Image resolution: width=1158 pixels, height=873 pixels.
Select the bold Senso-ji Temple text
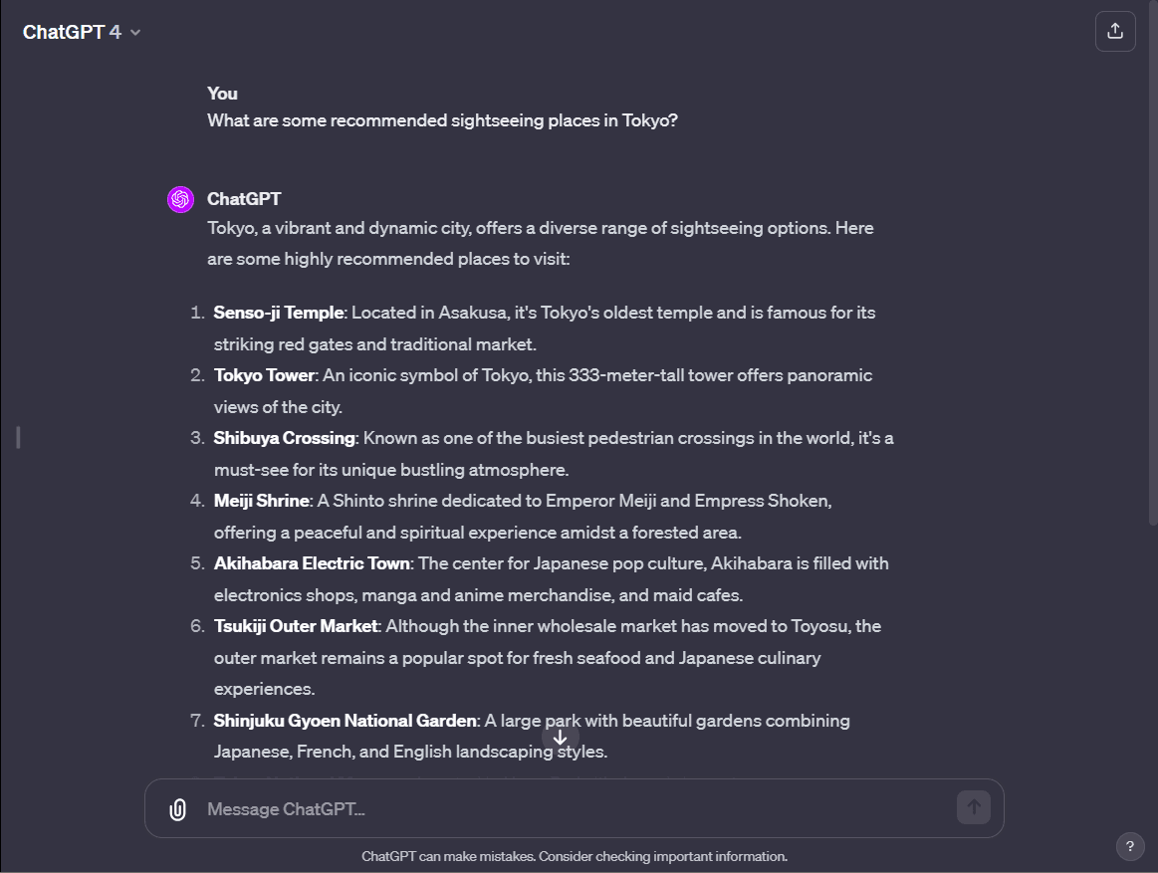pos(279,312)
